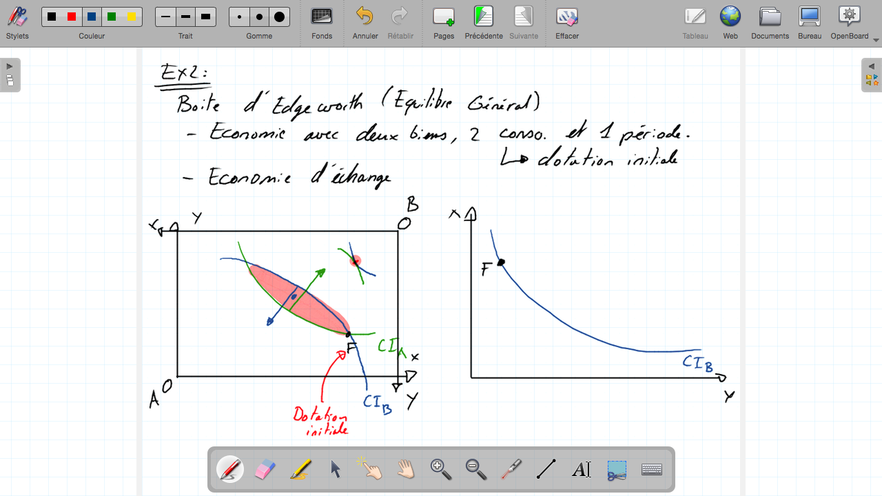Go to Précédente page
The image size is (882, 496).
point(484,23)
